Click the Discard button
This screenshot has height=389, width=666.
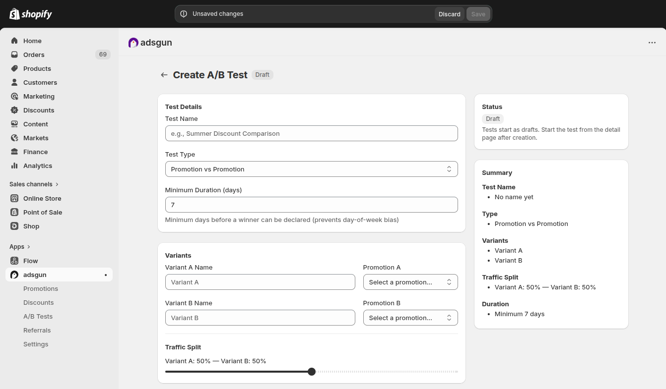coord(449,14)
